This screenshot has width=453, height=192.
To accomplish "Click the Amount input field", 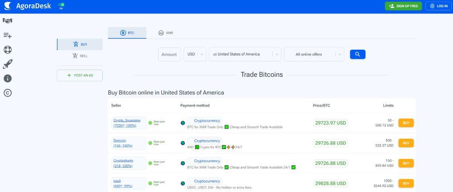I will [x=169, y=54].
